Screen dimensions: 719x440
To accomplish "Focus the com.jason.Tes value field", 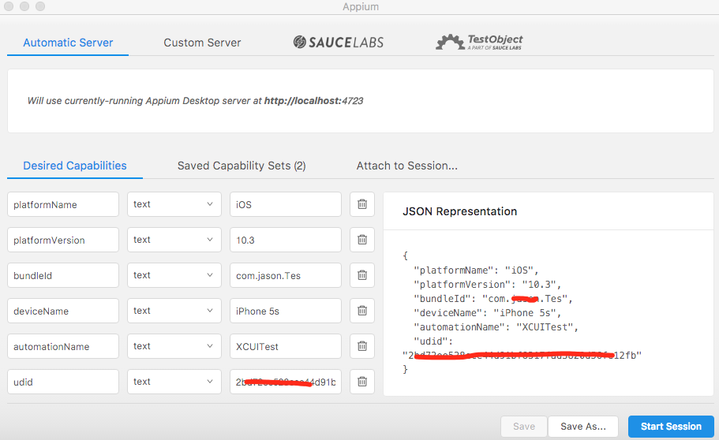I will [286, 275].
